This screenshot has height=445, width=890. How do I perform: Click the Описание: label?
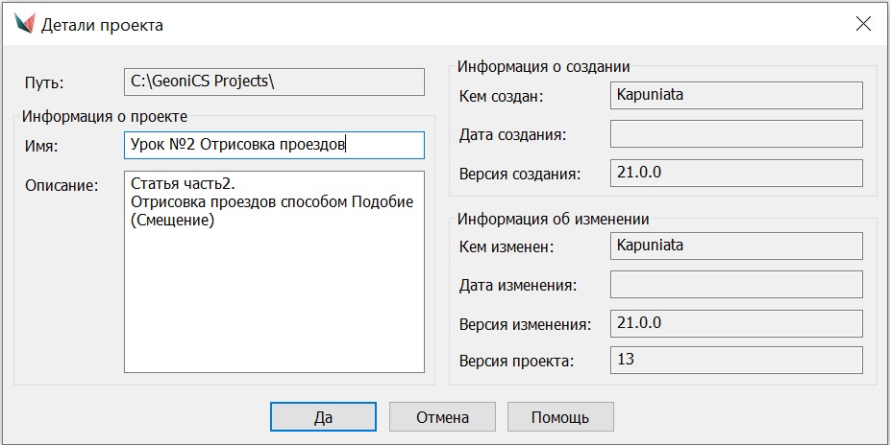pyautogui.click(x=62, y=185)
